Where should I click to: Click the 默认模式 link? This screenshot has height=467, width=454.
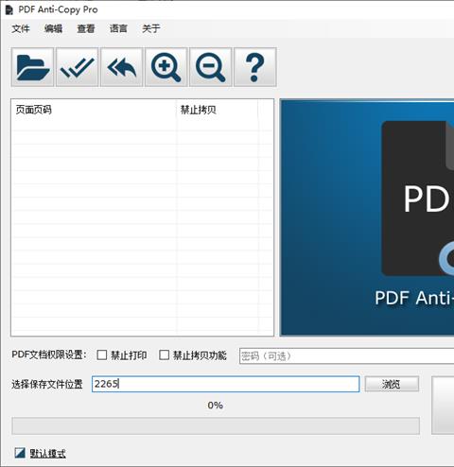[47, 454]
